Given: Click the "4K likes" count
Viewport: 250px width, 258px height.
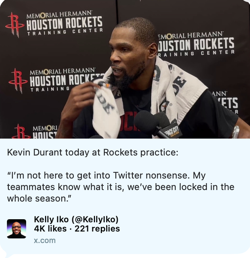Looking at the screenshot, I should click(50, 229).
